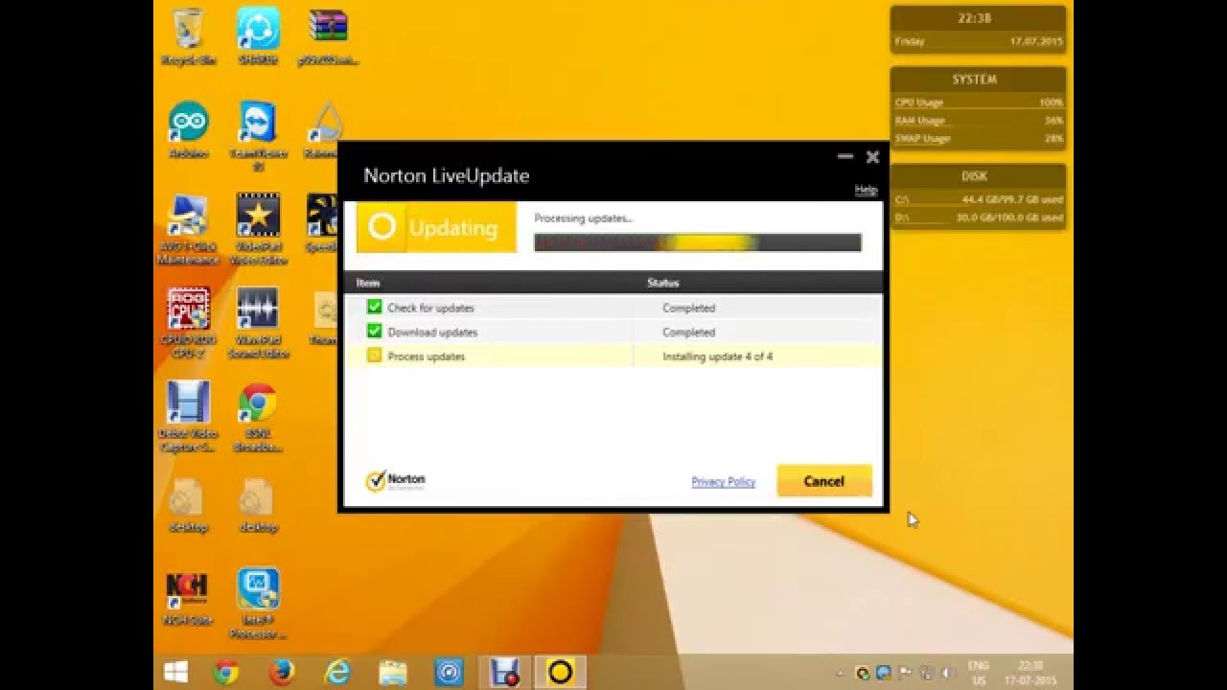Select the 'Download updates' row text
Viewport: 1227px width, 690px height.
tap(432, 333)
